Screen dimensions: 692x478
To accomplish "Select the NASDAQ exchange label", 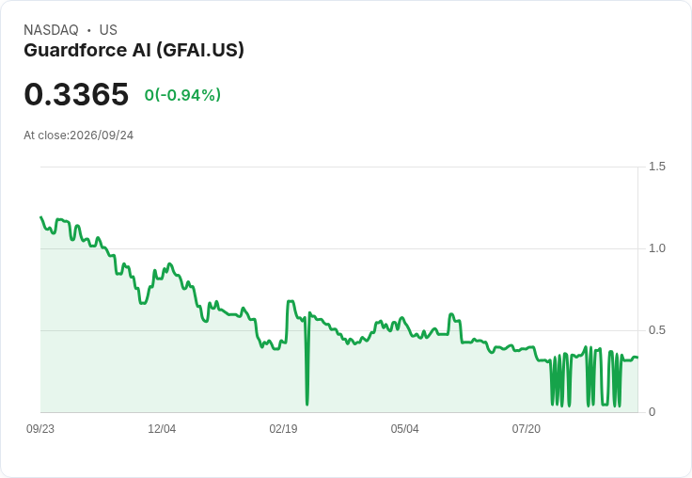I will [x=51, y=30].
